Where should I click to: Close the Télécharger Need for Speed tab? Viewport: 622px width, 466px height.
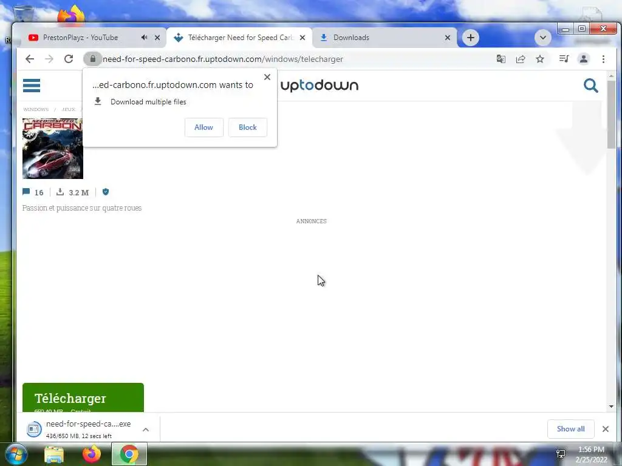click(302, 38)
